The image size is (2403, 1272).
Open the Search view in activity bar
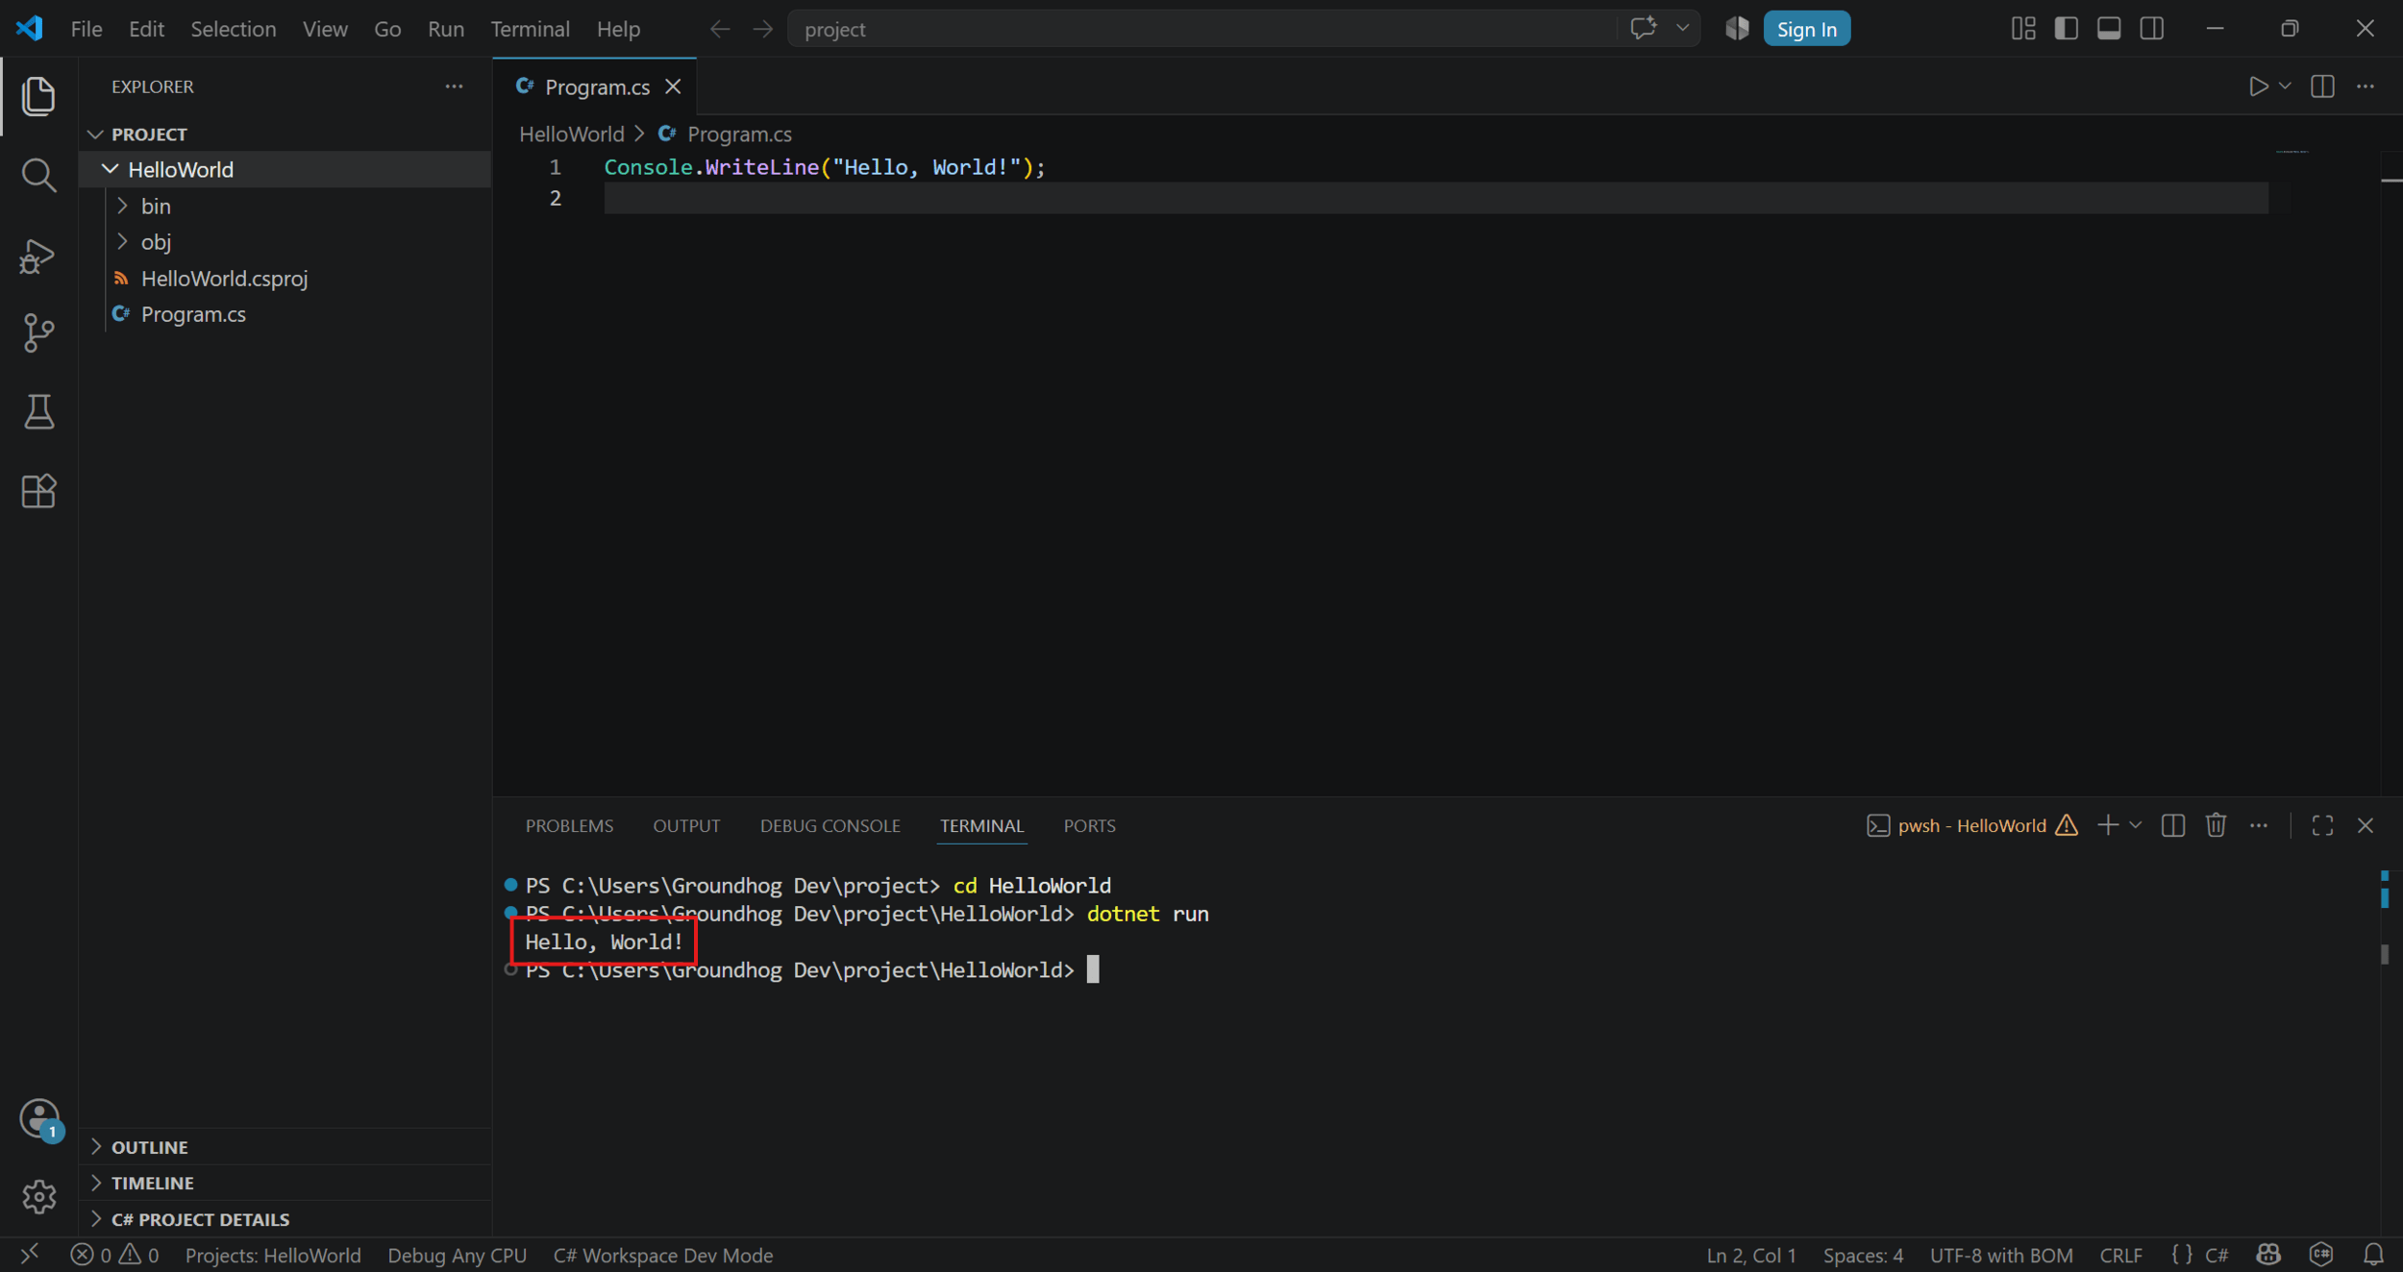[x=38, y=175]
